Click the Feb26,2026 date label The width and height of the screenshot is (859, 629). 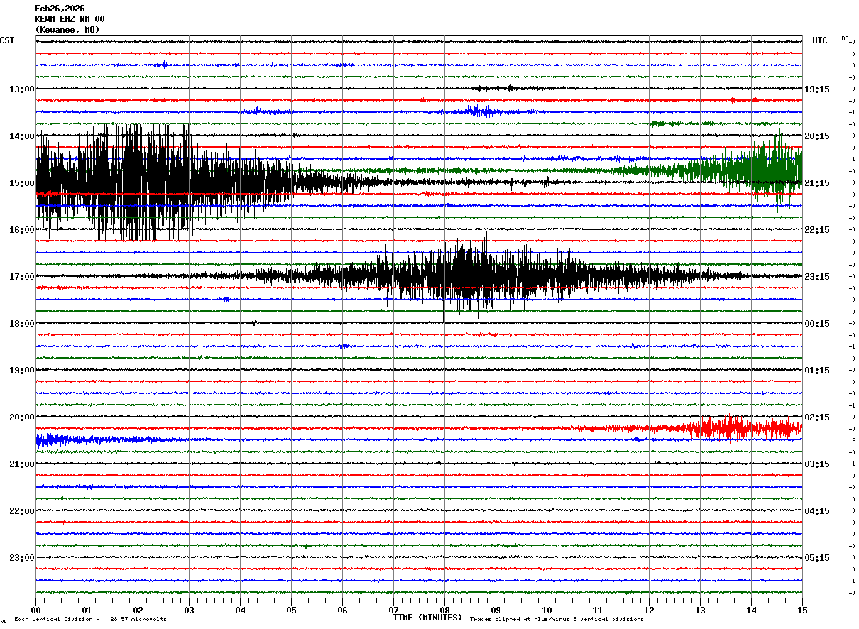pos(60,9)
